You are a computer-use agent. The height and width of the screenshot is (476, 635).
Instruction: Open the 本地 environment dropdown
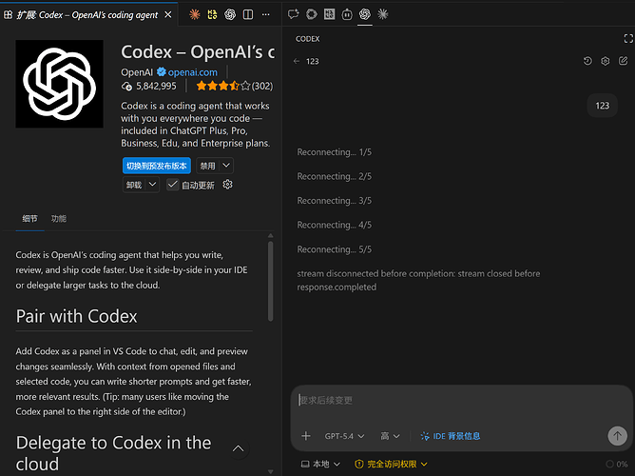[320, 464]
